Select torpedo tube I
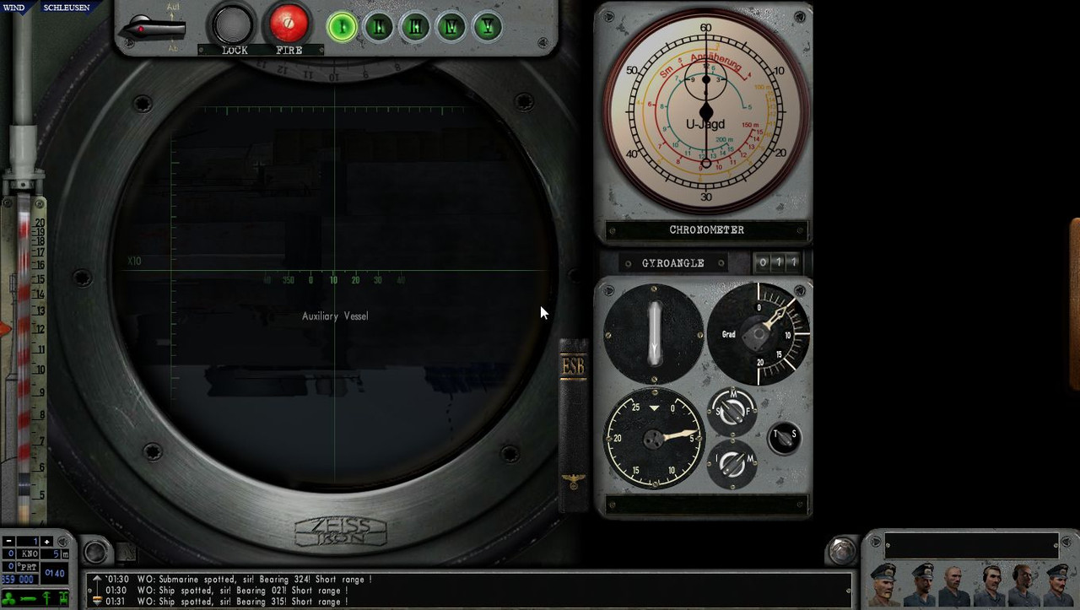This screenshot has height=610, width=1080. [x=342, y=26]
